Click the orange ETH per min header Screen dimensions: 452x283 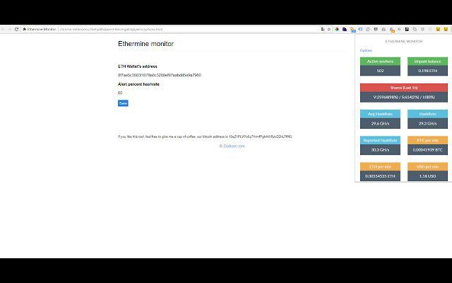click(380, 167)
